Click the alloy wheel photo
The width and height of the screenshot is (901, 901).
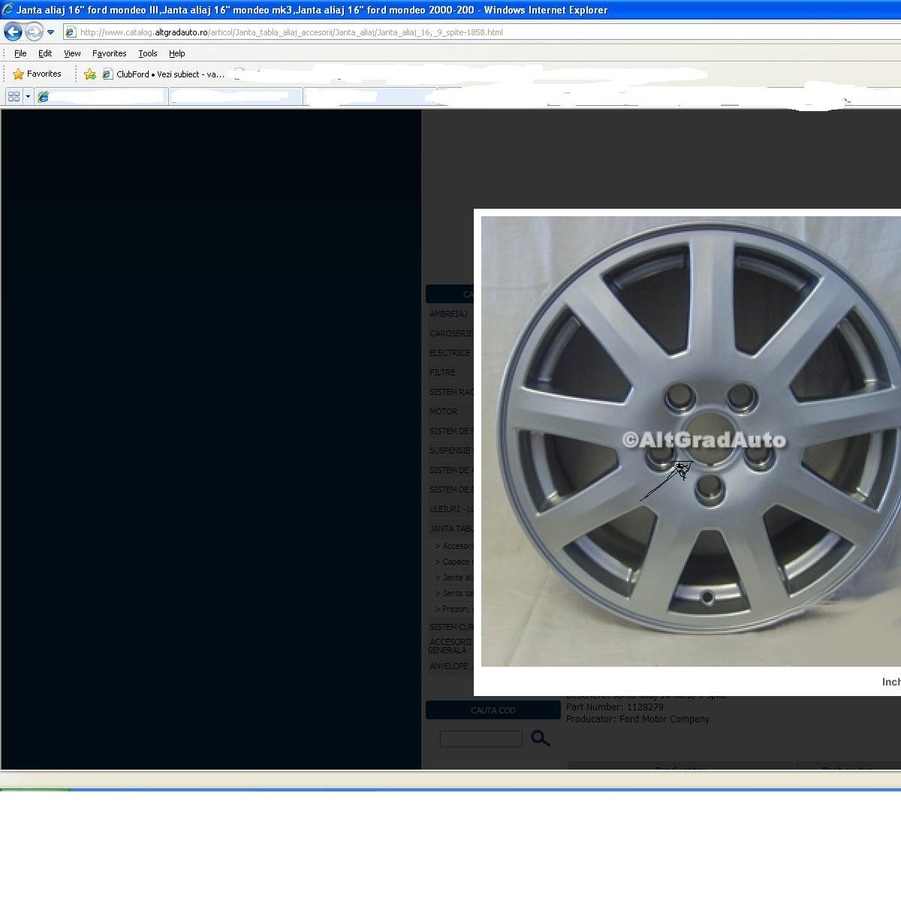(691, 441)
